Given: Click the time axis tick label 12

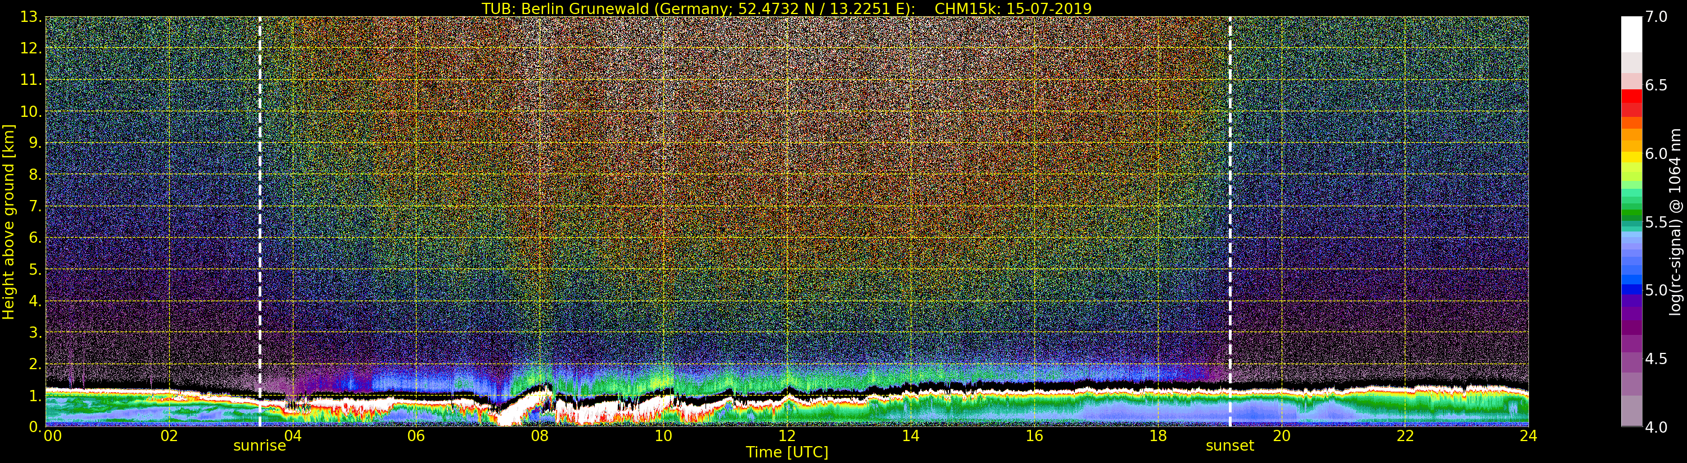Looking at the screenshot, I should pyautogui.click(x=787, y=436).
